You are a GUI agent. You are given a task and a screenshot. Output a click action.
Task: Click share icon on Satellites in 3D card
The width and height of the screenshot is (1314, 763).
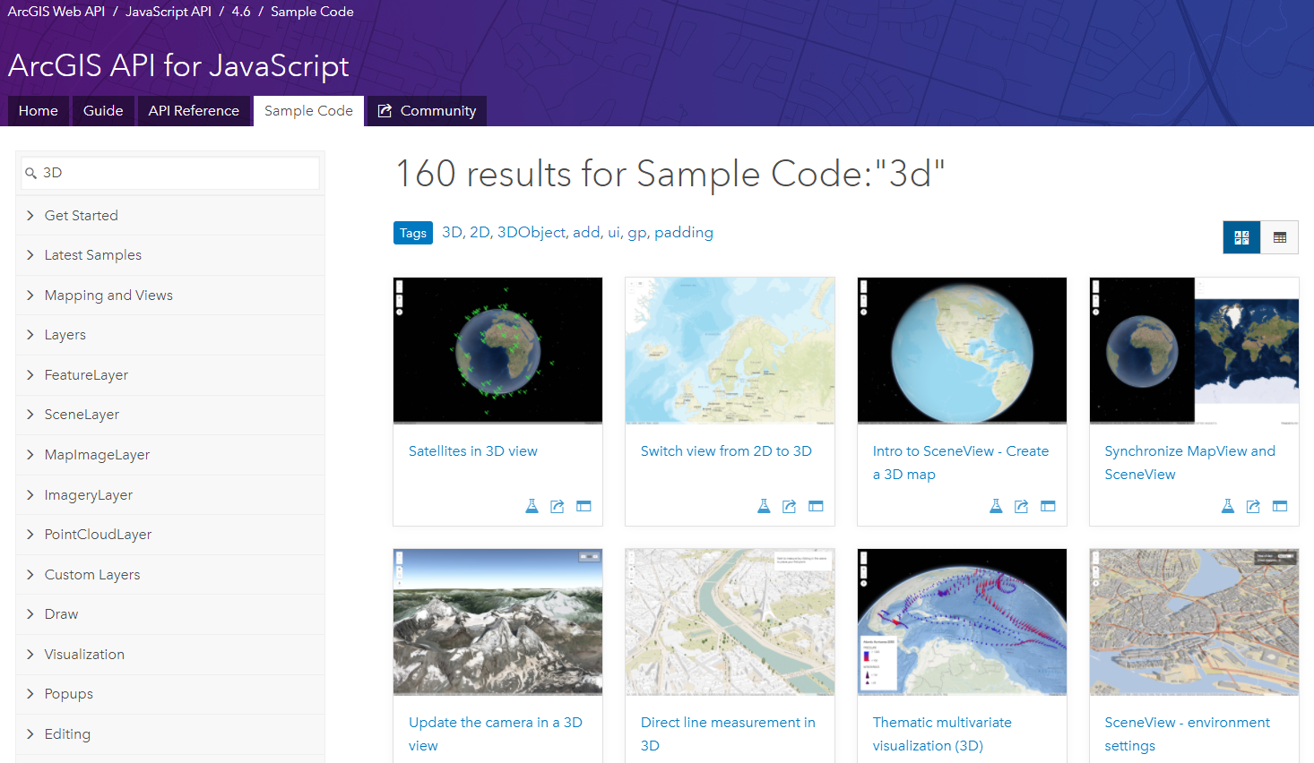tap(557, 506)
